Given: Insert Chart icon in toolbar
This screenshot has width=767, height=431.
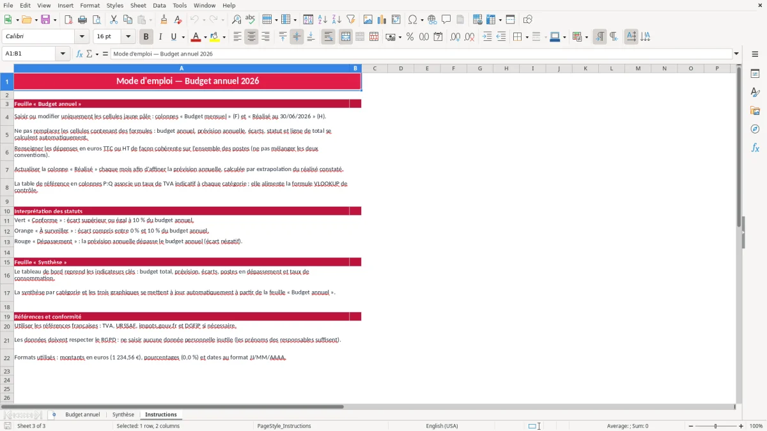Looking at the screenshot, I should 382,20.
